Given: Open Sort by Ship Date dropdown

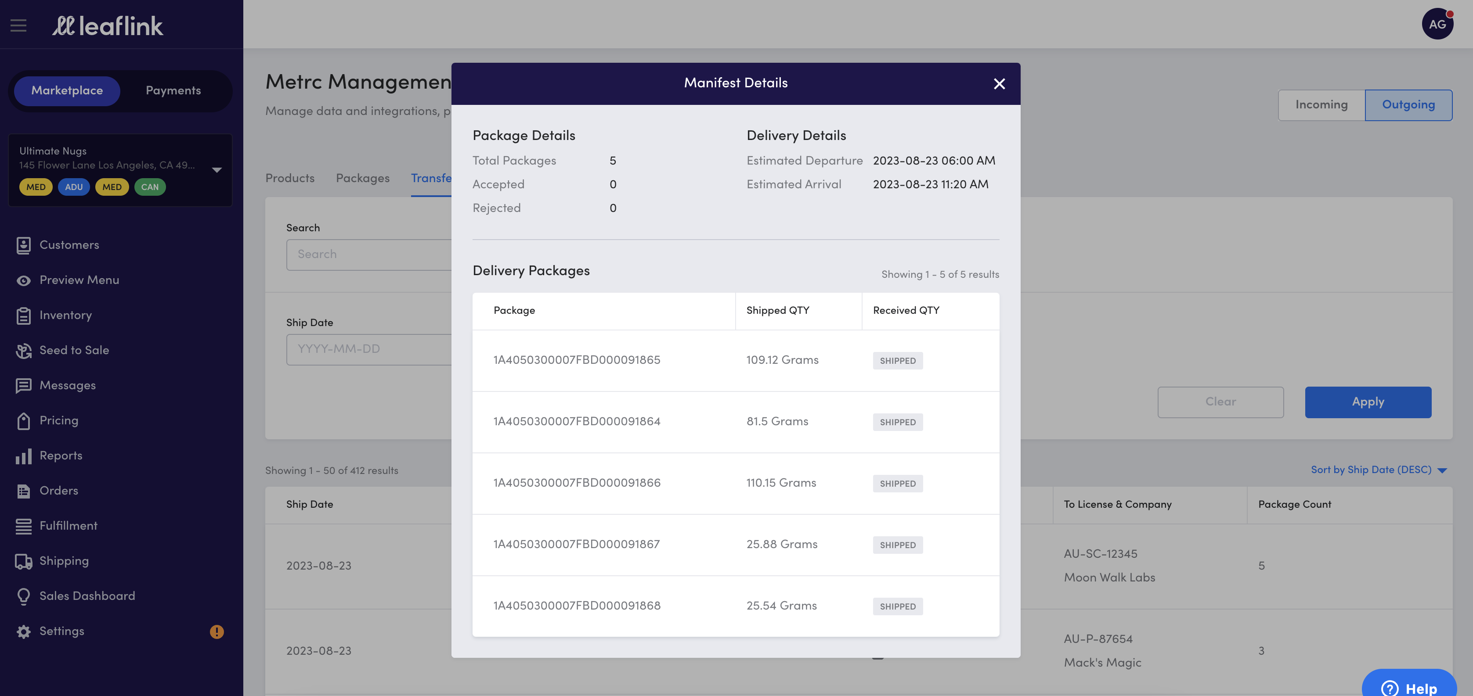Looking at the screenshot, I should pos(1379,470).
